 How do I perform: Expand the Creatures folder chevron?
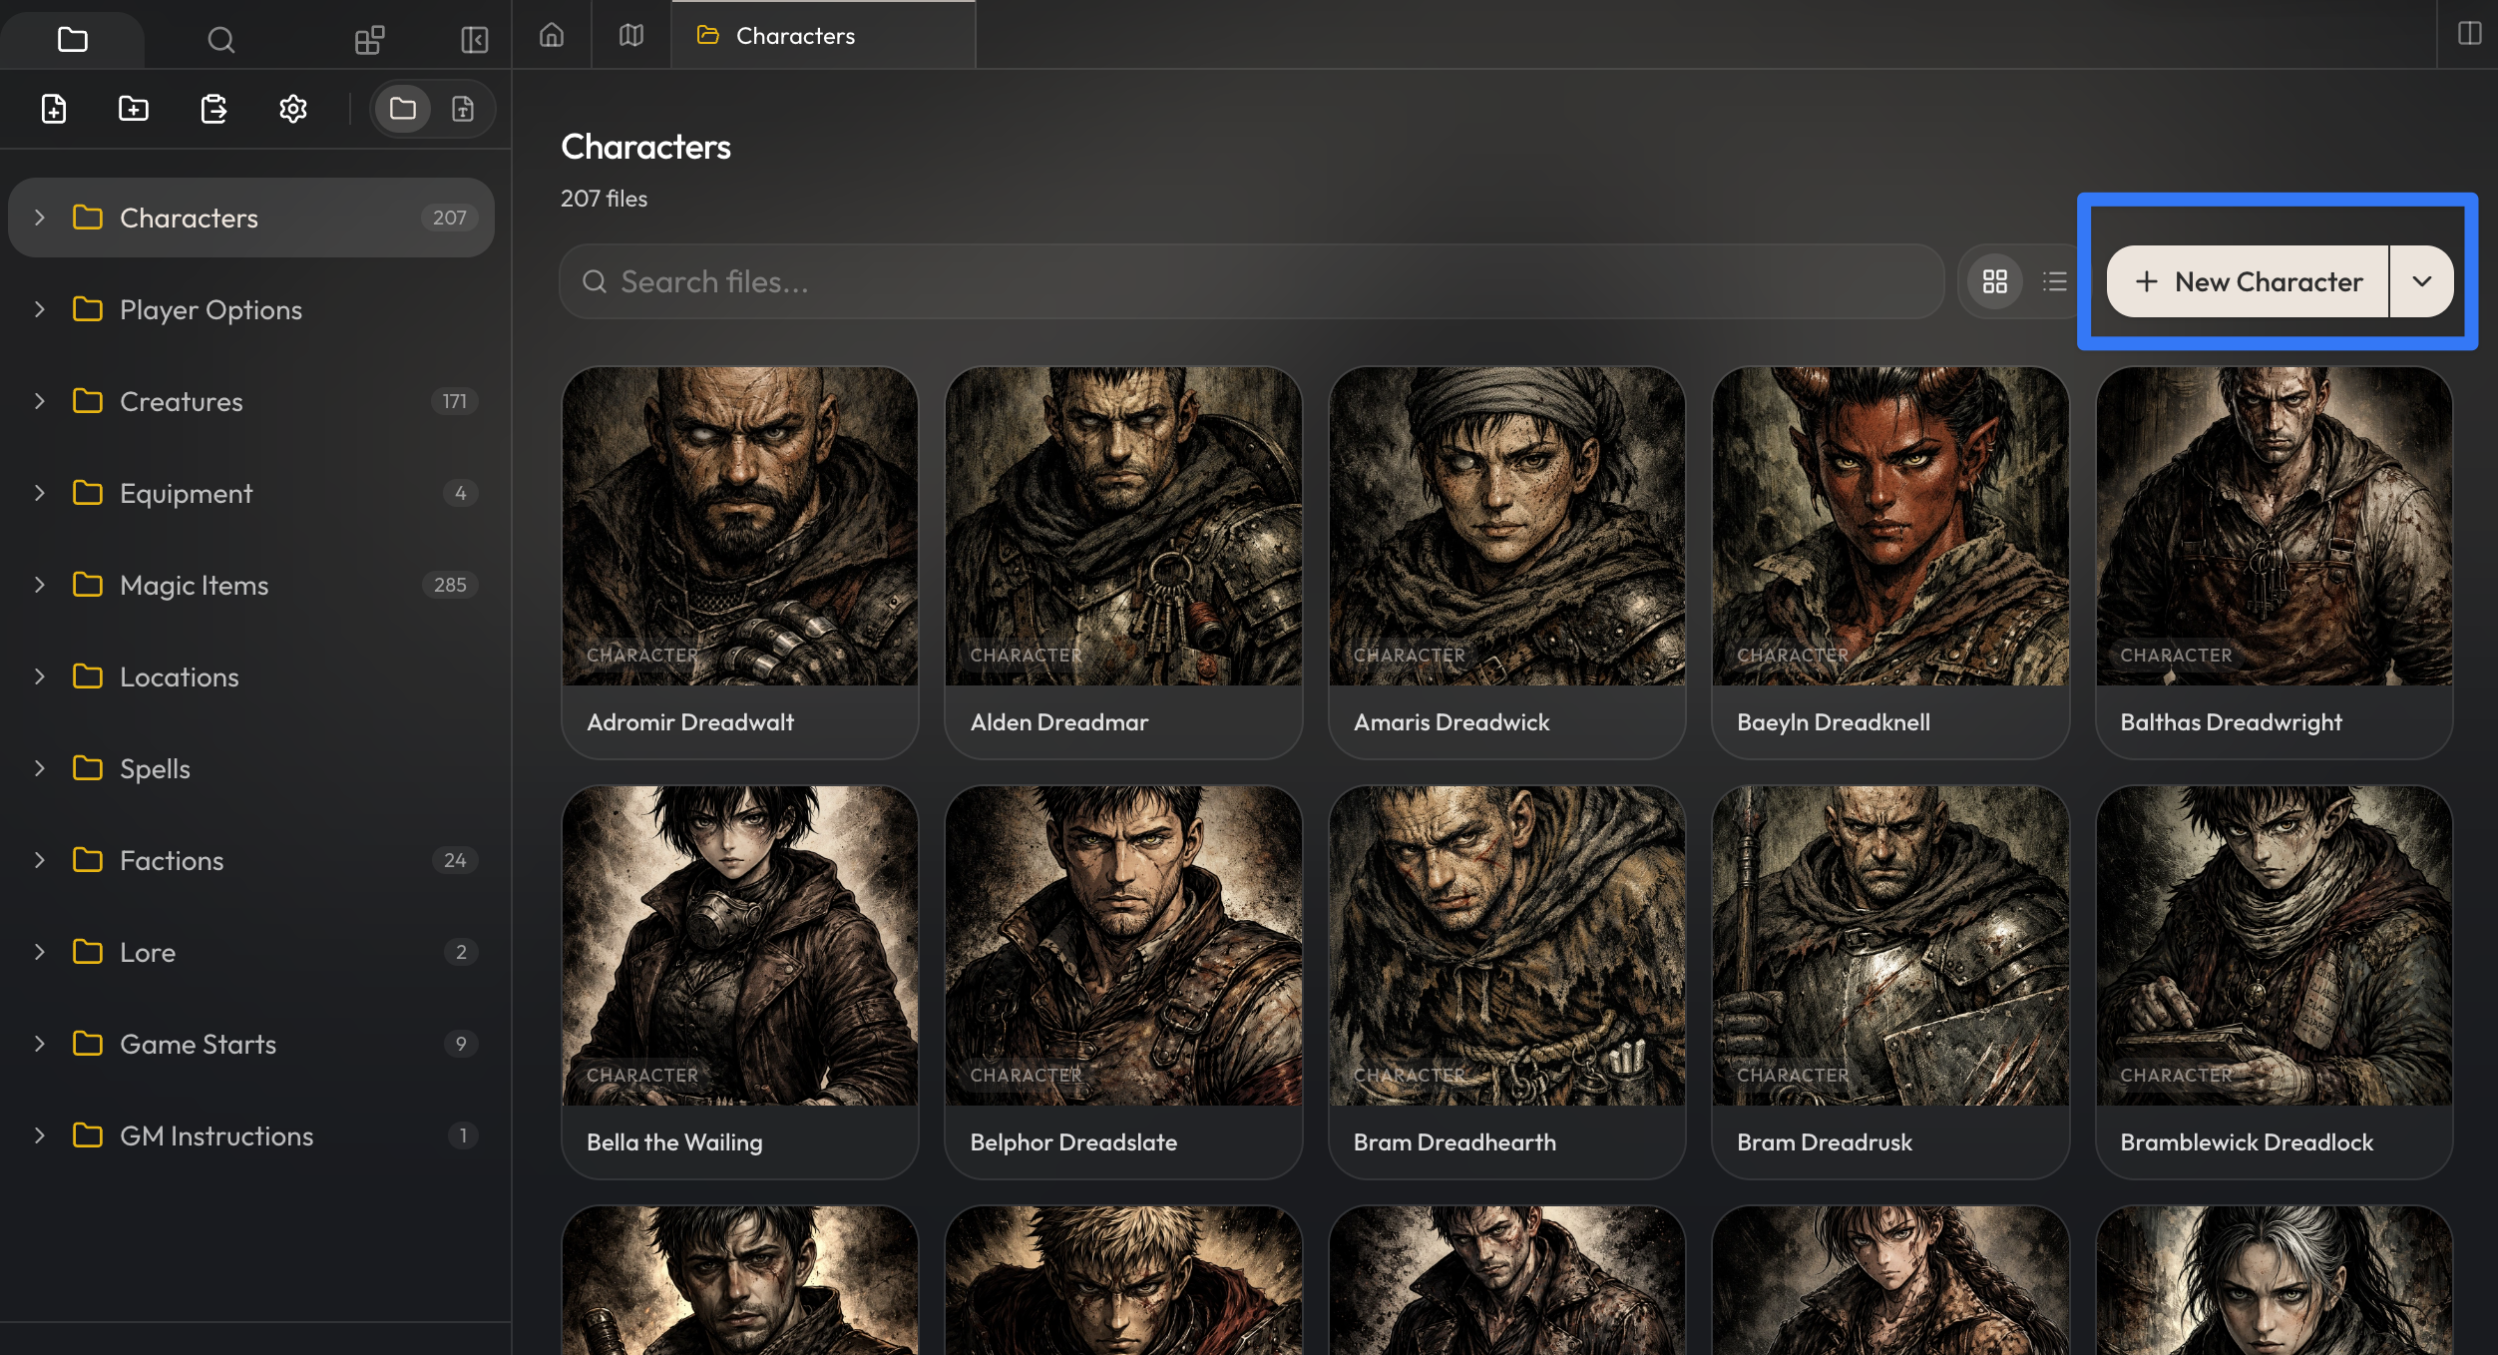point(40,401)
